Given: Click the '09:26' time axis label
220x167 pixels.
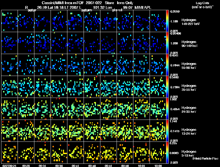Looking at the screenshot, I should (26, 166).
